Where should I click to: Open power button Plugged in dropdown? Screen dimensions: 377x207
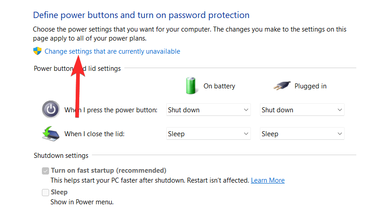click(x=302, y=110)
